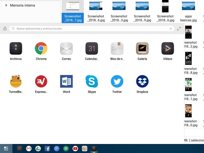The width and height of the screenshot is (204, 153).
Task: Open the Galería app
Action: [142, 49]
